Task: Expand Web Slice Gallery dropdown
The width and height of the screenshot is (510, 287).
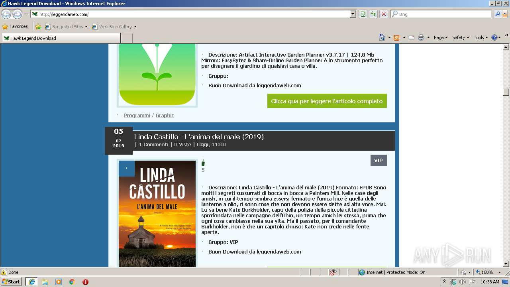Action: pyautogui.click(x=135, y=27)
